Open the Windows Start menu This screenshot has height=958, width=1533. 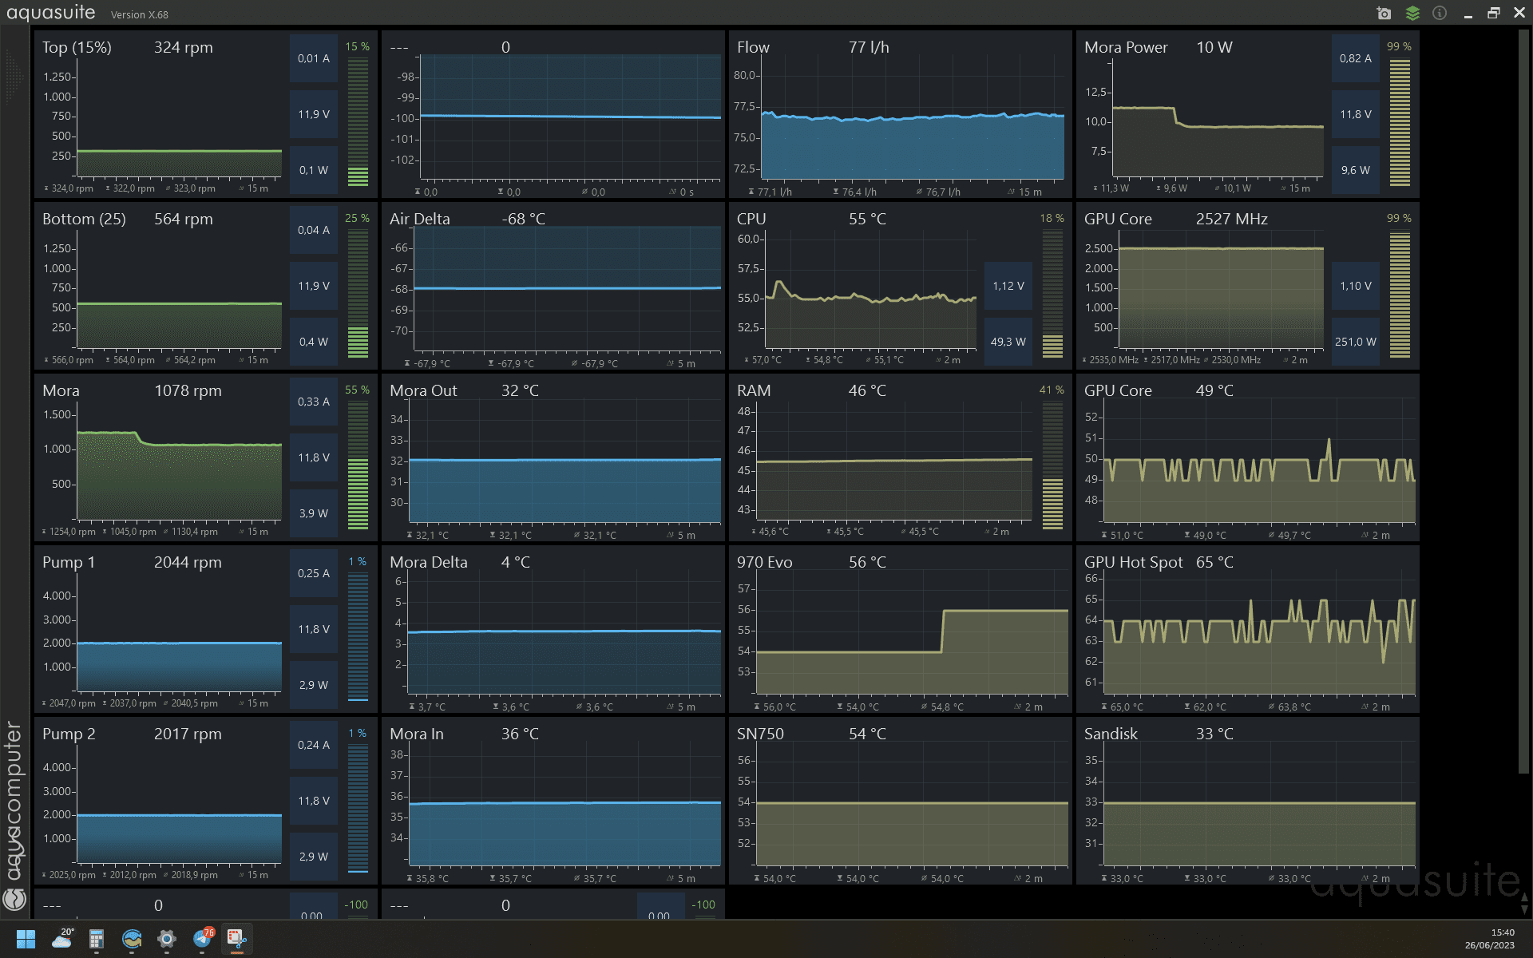26,939
